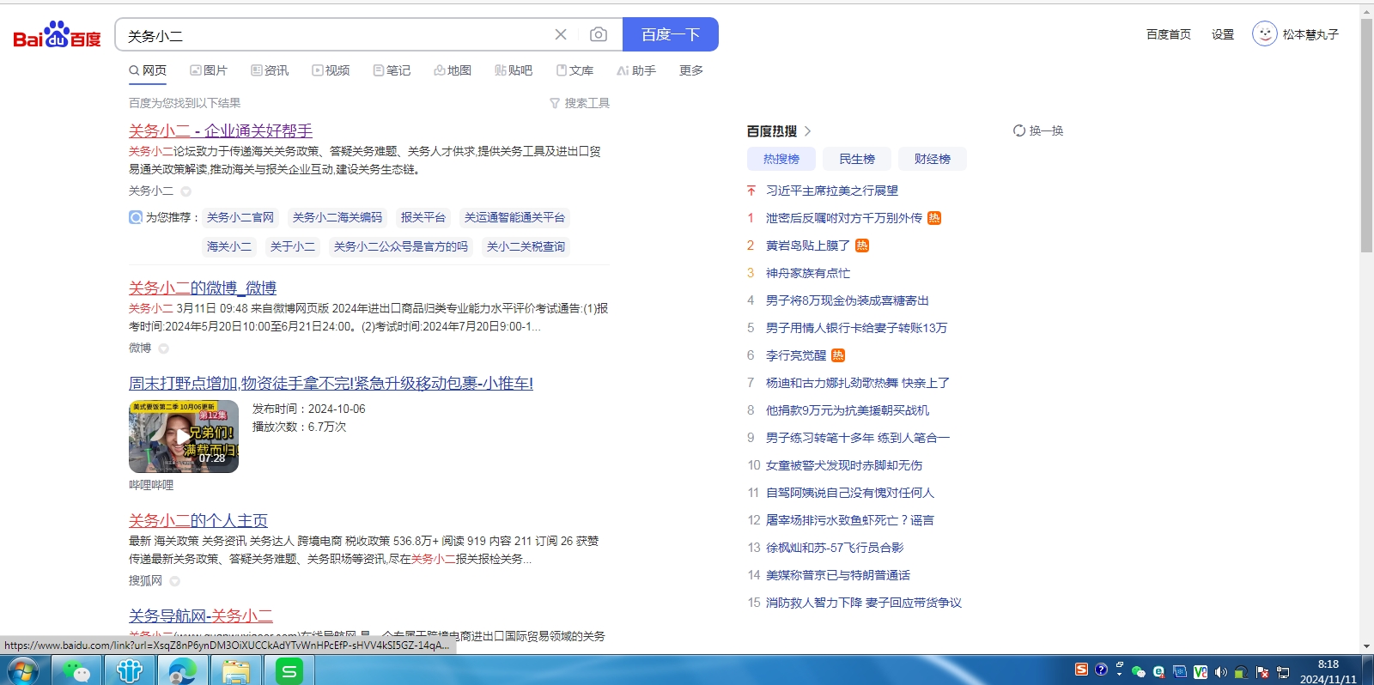Play the Bilibili video thumbnail
Viewport: 1374px width, 685px height.
[x=184, y=436]
